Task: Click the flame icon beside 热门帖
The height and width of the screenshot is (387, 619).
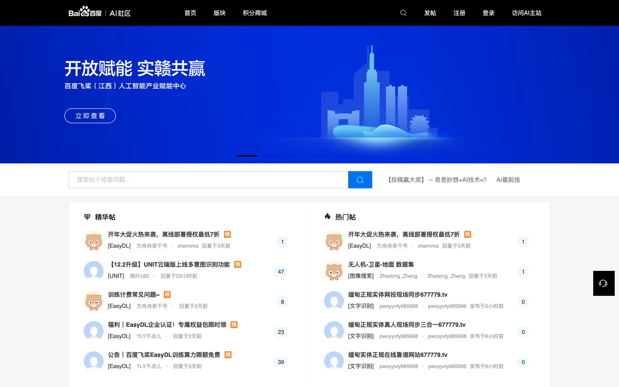Action: (328, 216)
